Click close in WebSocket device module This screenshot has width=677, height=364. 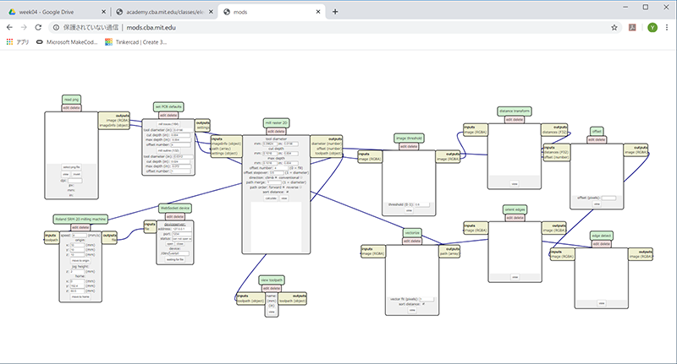(179, 244)
